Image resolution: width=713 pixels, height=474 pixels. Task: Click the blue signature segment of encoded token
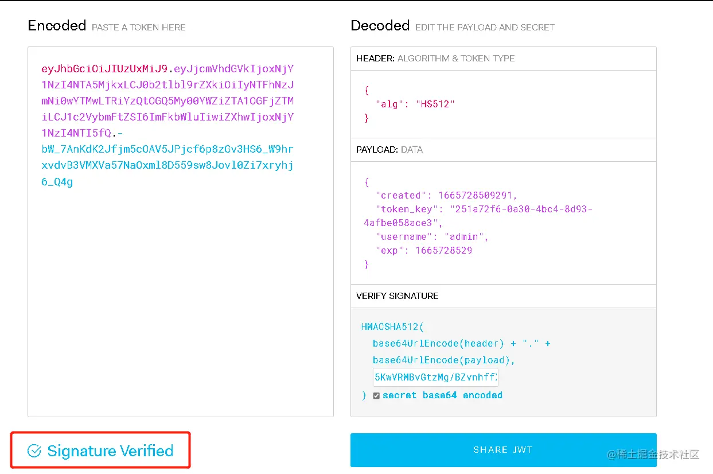167,165
